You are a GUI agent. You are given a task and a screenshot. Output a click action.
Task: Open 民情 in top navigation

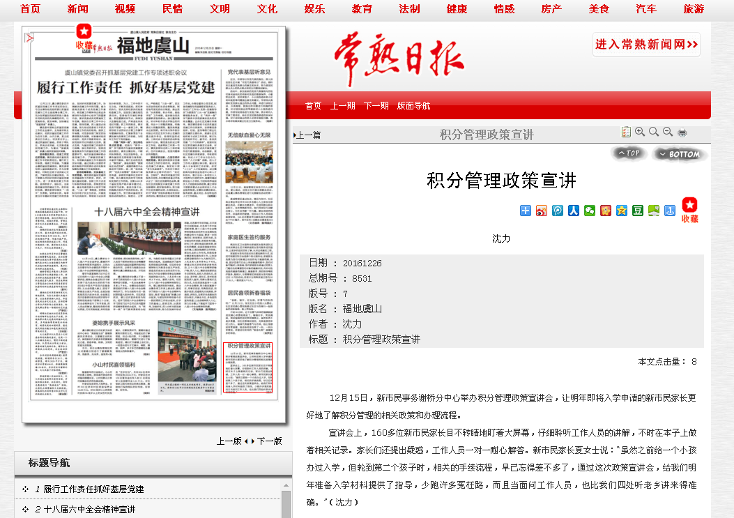coord(173,9)
